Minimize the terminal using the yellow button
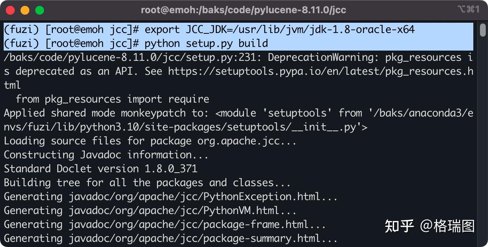488x247 pixels. [x=25, y=10]
